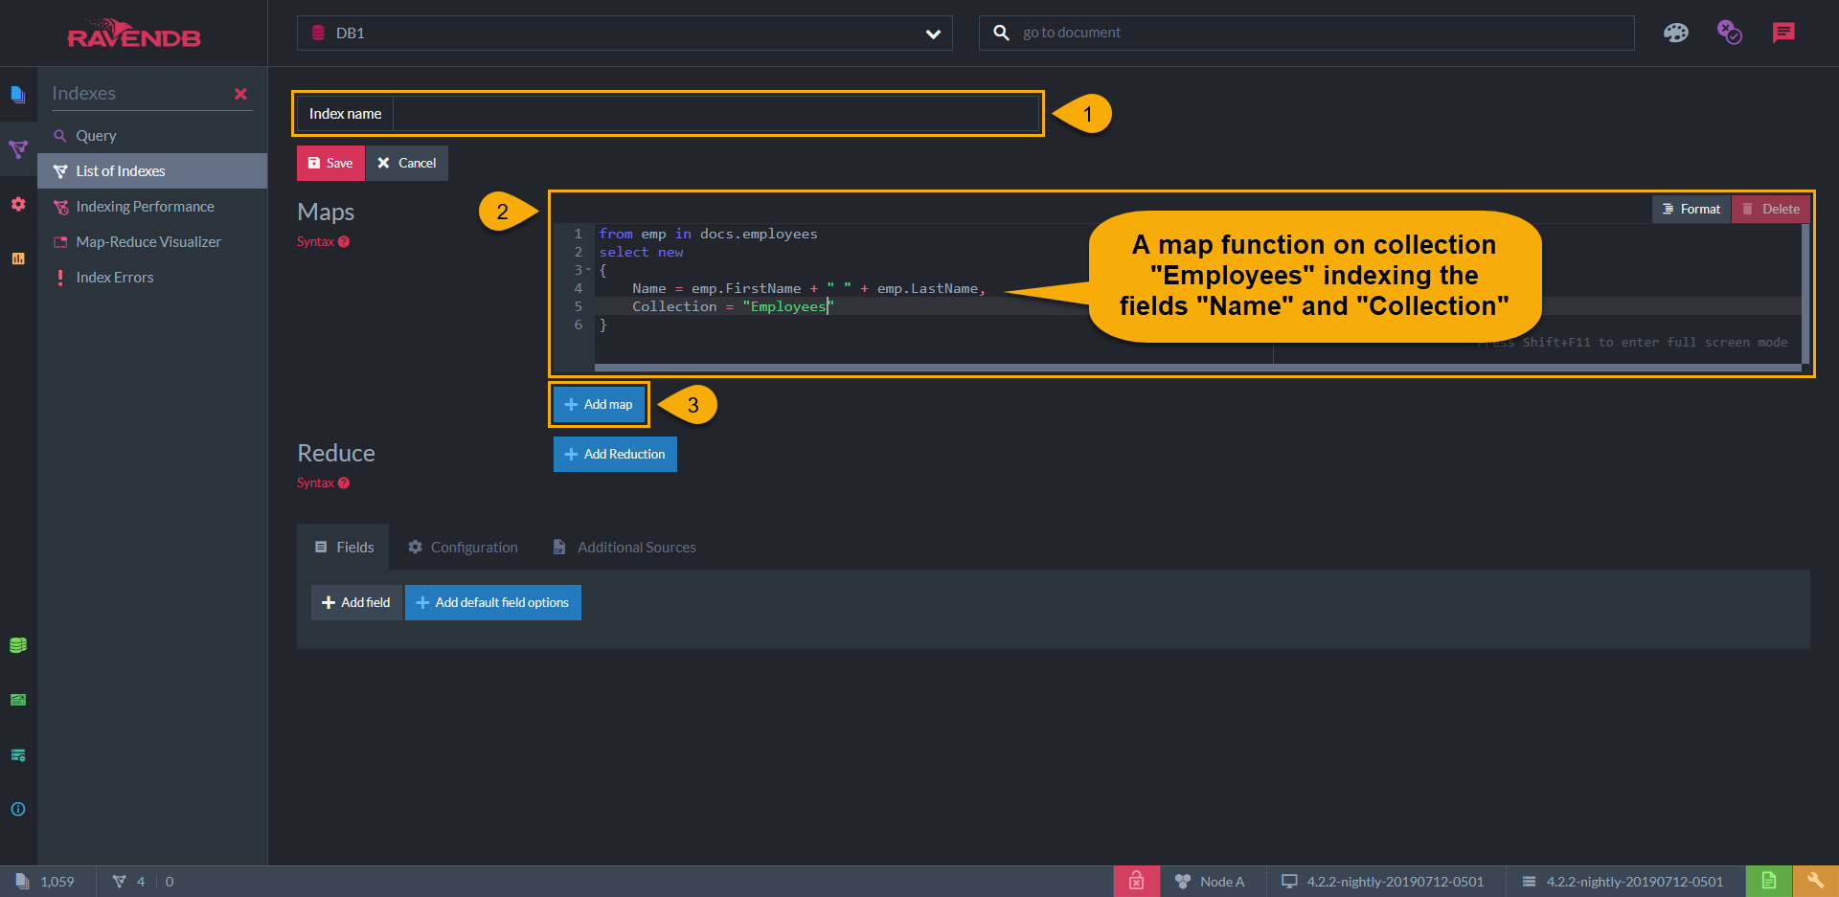Click the red lock certificate icon in footer
The width and height of the screenshot is (1839, 897).
point(1136,881)
